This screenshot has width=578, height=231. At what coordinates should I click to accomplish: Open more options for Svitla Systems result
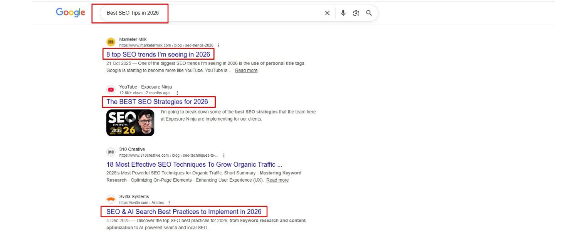[x=169, y=203]
